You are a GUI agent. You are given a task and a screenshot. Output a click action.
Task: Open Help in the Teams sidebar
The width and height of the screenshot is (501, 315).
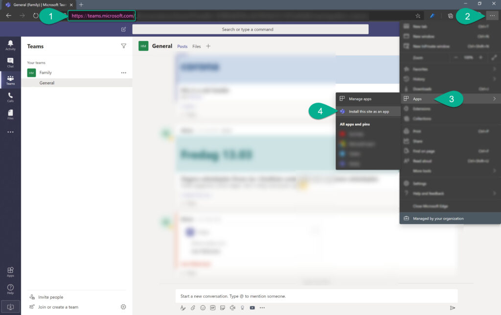click(10, 289)
